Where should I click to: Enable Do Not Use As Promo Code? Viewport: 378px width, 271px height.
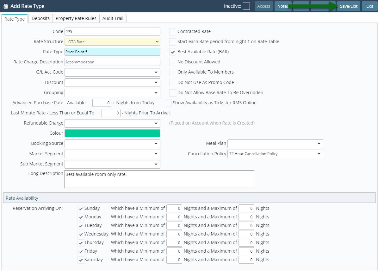[173, 83]
